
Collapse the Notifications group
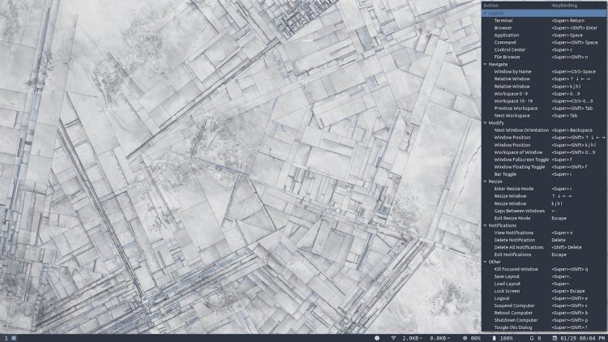pyautogui.click(x=485, y=225)
